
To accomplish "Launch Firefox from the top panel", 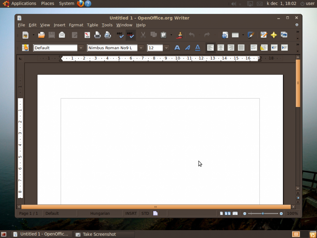I will pos(80,3).
